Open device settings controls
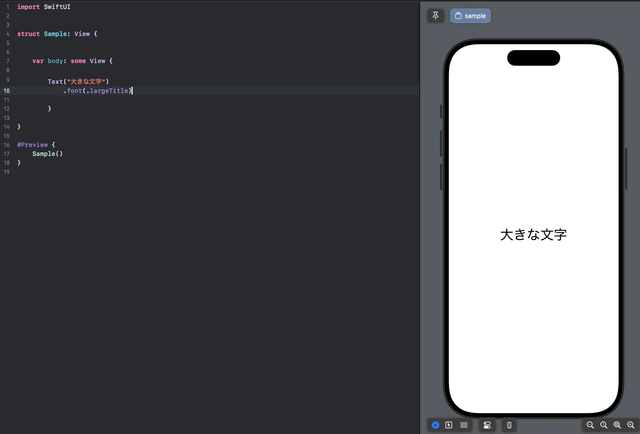640x434 pixels. click(487, 425)
